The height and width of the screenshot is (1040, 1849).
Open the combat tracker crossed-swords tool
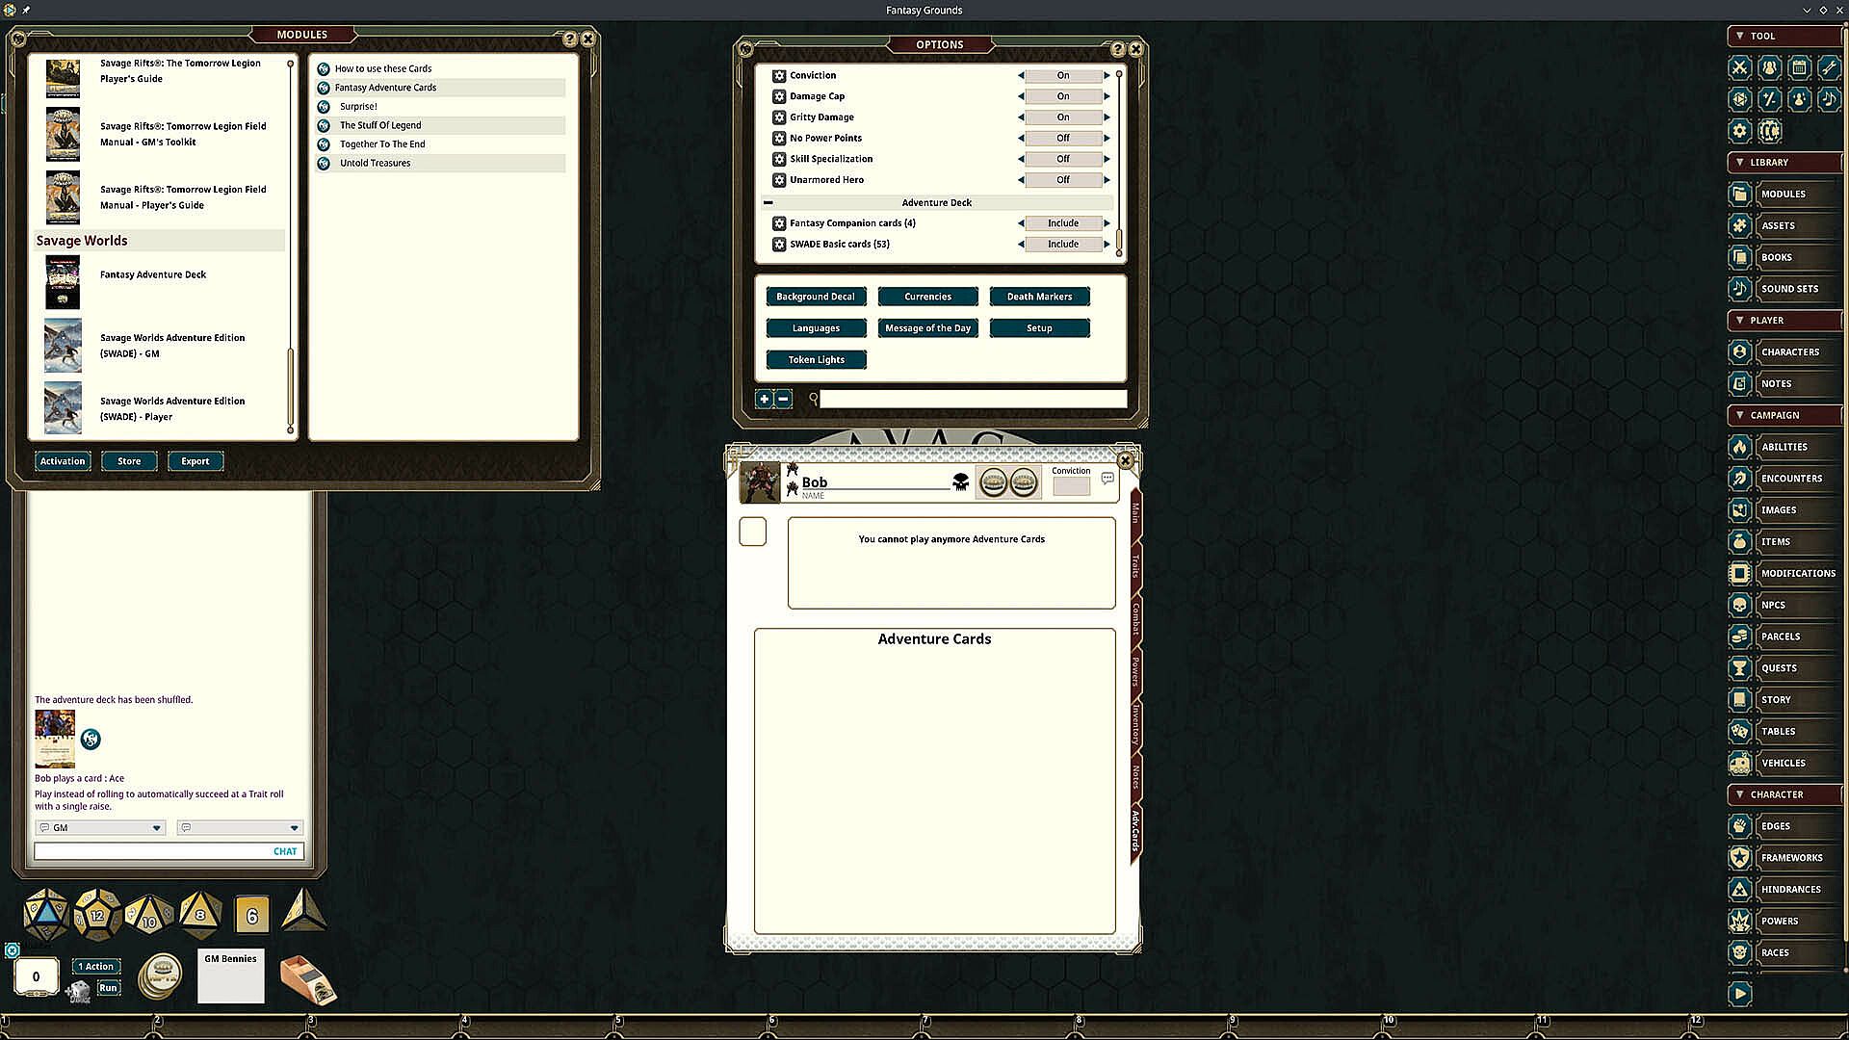click(1739, 67)
